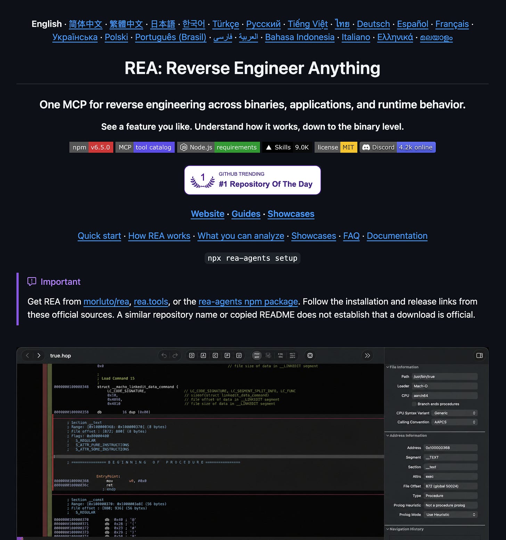Viewport: 506px width, 540px height.
Task: Click the undo arrow in Hopper toolbar
Action: (164, 356)
